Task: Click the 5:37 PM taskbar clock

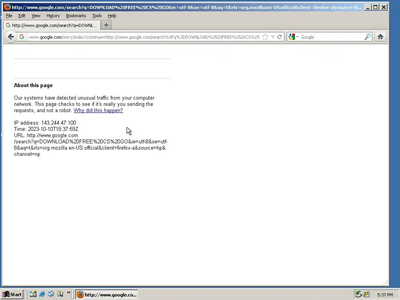Action: coord(385,295)
